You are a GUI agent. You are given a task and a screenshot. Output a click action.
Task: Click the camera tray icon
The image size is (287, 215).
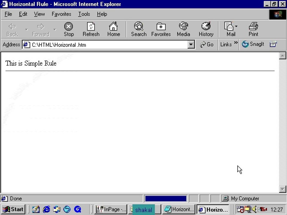click(263, 209)
